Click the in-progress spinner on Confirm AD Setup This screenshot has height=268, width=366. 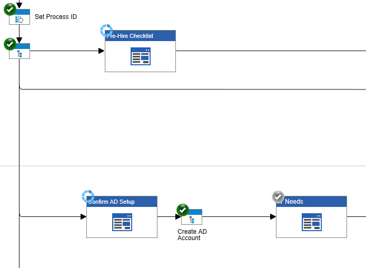[88, 196]
